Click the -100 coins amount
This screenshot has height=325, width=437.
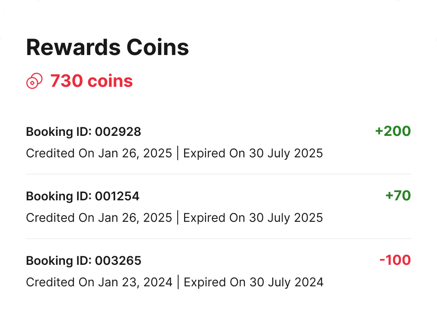[x=395, y=260]
